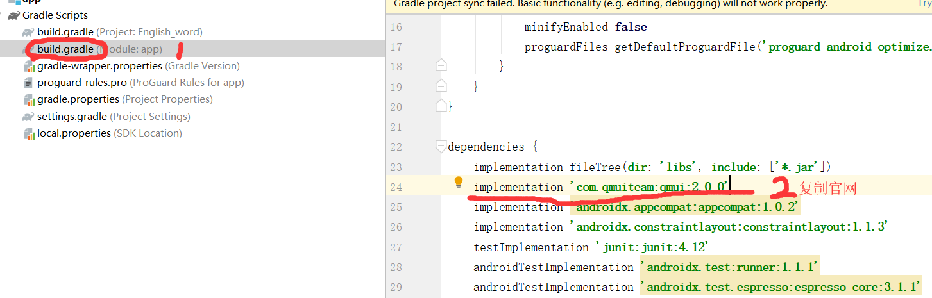Click the Gradle project sync failed banner
The image size is (932, 298).
[x=658, y=5]
